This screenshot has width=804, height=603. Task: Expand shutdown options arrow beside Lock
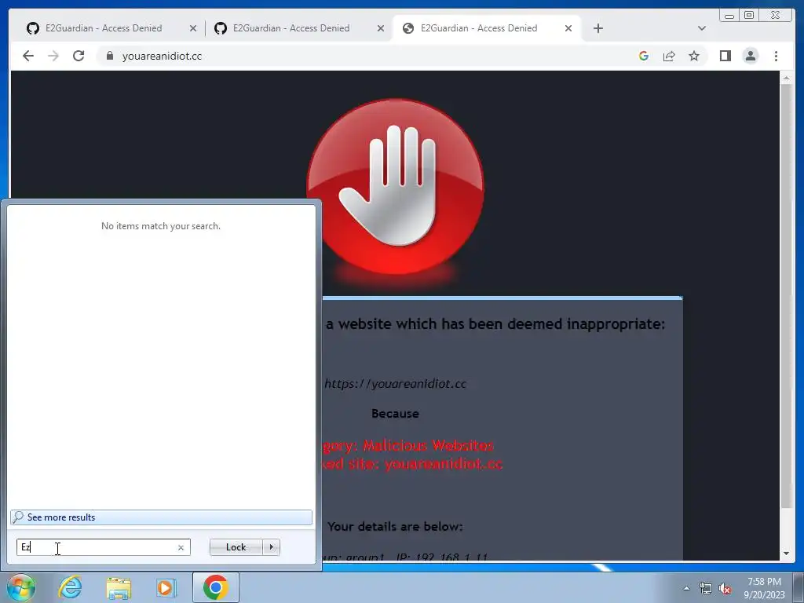tap(271, 547)
